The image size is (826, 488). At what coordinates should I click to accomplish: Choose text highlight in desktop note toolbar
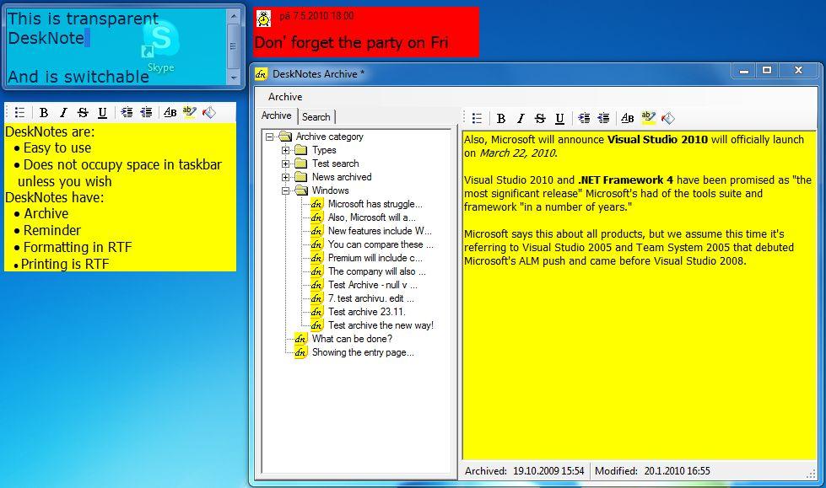point(189,112)
